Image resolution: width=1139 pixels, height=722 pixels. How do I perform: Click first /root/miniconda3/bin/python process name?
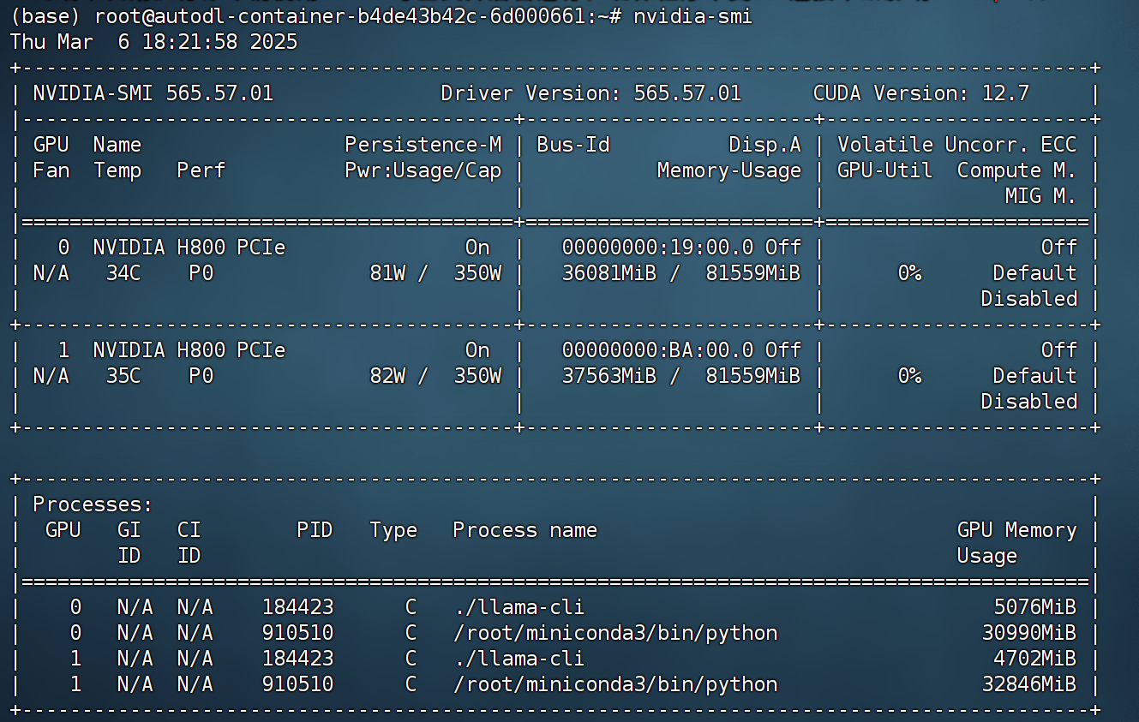615,633
